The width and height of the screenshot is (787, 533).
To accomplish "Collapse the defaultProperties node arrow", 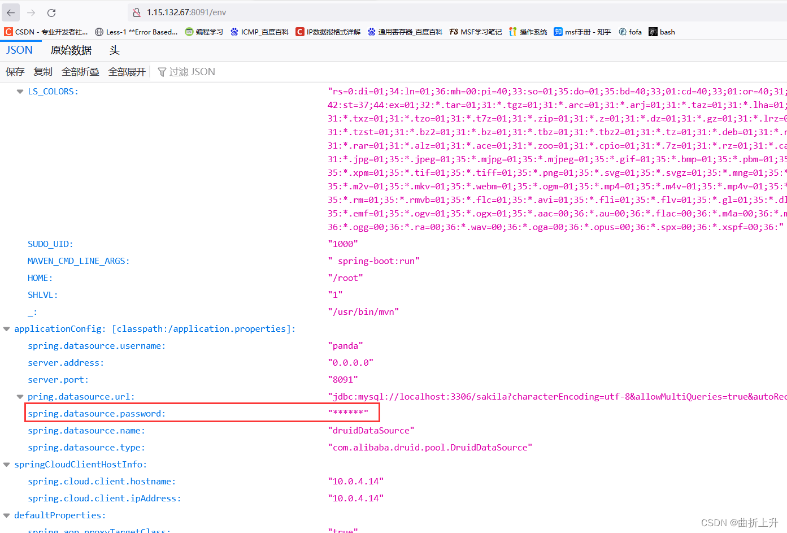I will [7, 515].
